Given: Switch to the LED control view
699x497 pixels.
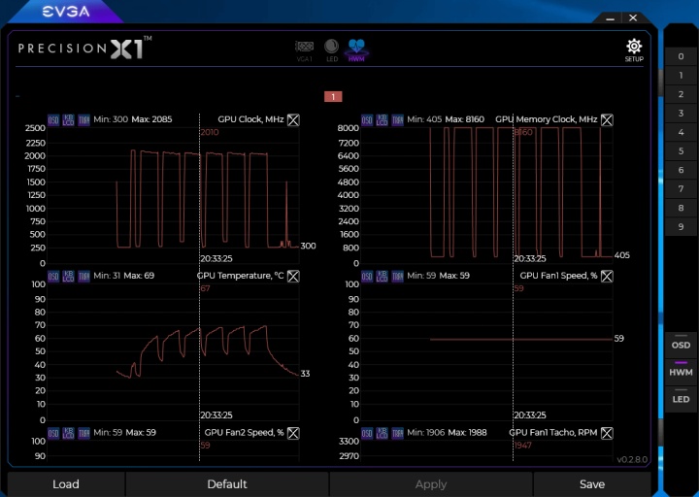Looking at the screenshot, I should tap(332, 50).
